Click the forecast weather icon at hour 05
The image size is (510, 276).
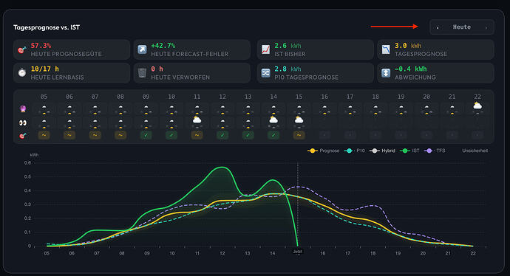coord(44,109)
